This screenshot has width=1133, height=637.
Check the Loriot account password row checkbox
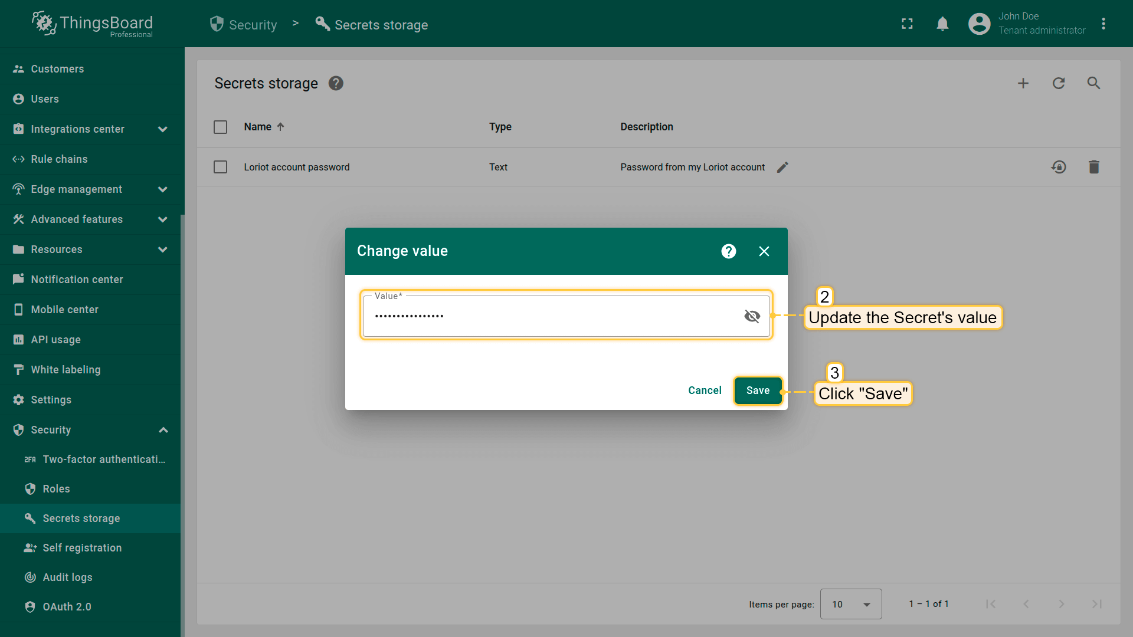click(x=220, y=167)
